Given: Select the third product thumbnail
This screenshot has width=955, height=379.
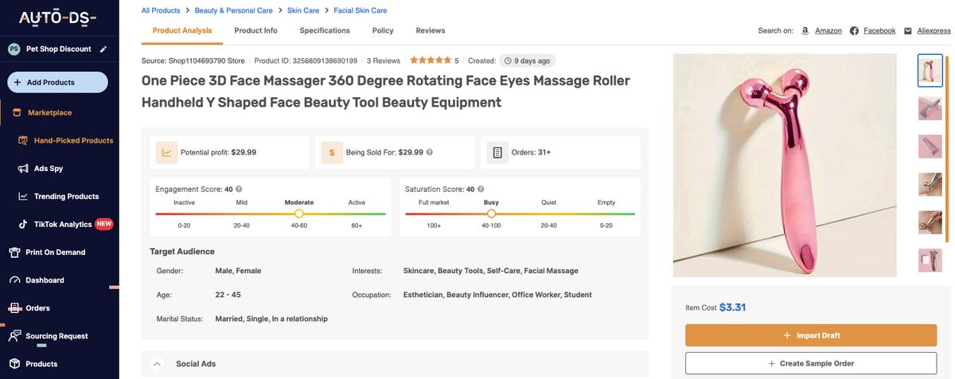Looking at the screenshot, I should click(x=930, y=147).
